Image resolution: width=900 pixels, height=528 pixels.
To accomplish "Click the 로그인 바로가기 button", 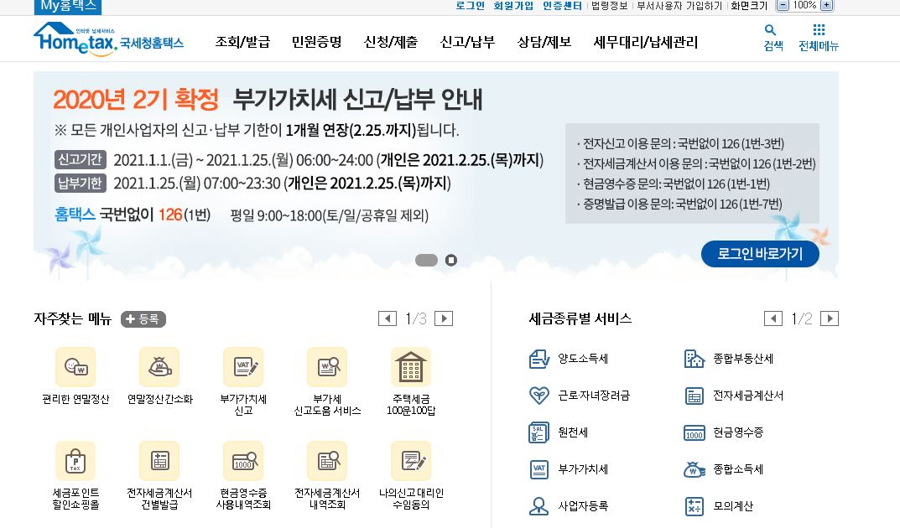I will [x=760, y=254].
